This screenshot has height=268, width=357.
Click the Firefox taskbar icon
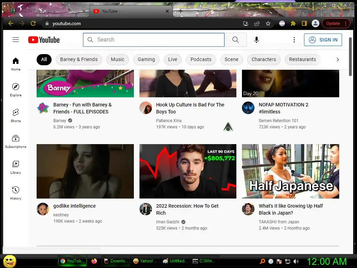(x=94, y=261)
